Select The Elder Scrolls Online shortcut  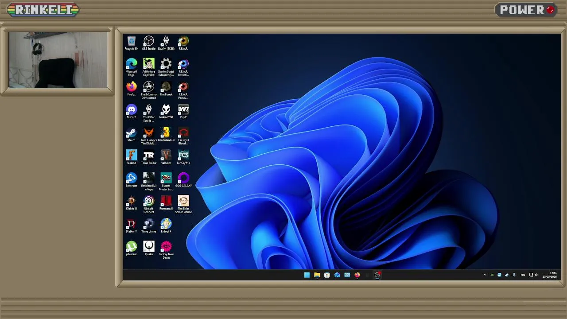click(183, 205)
